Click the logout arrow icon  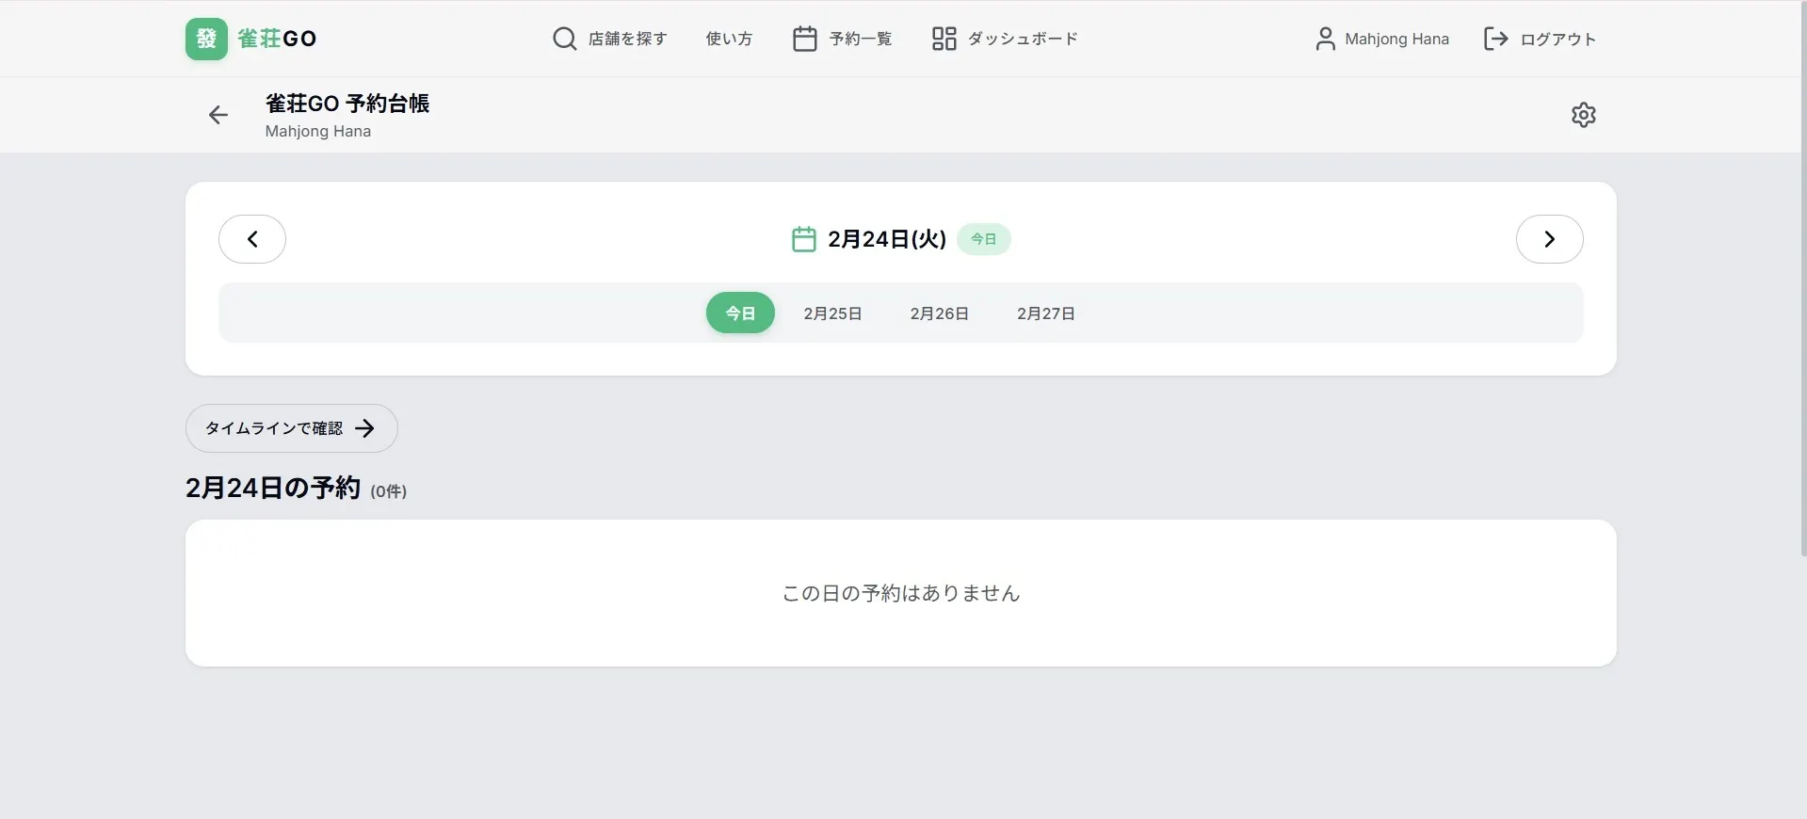point(1495,39)
